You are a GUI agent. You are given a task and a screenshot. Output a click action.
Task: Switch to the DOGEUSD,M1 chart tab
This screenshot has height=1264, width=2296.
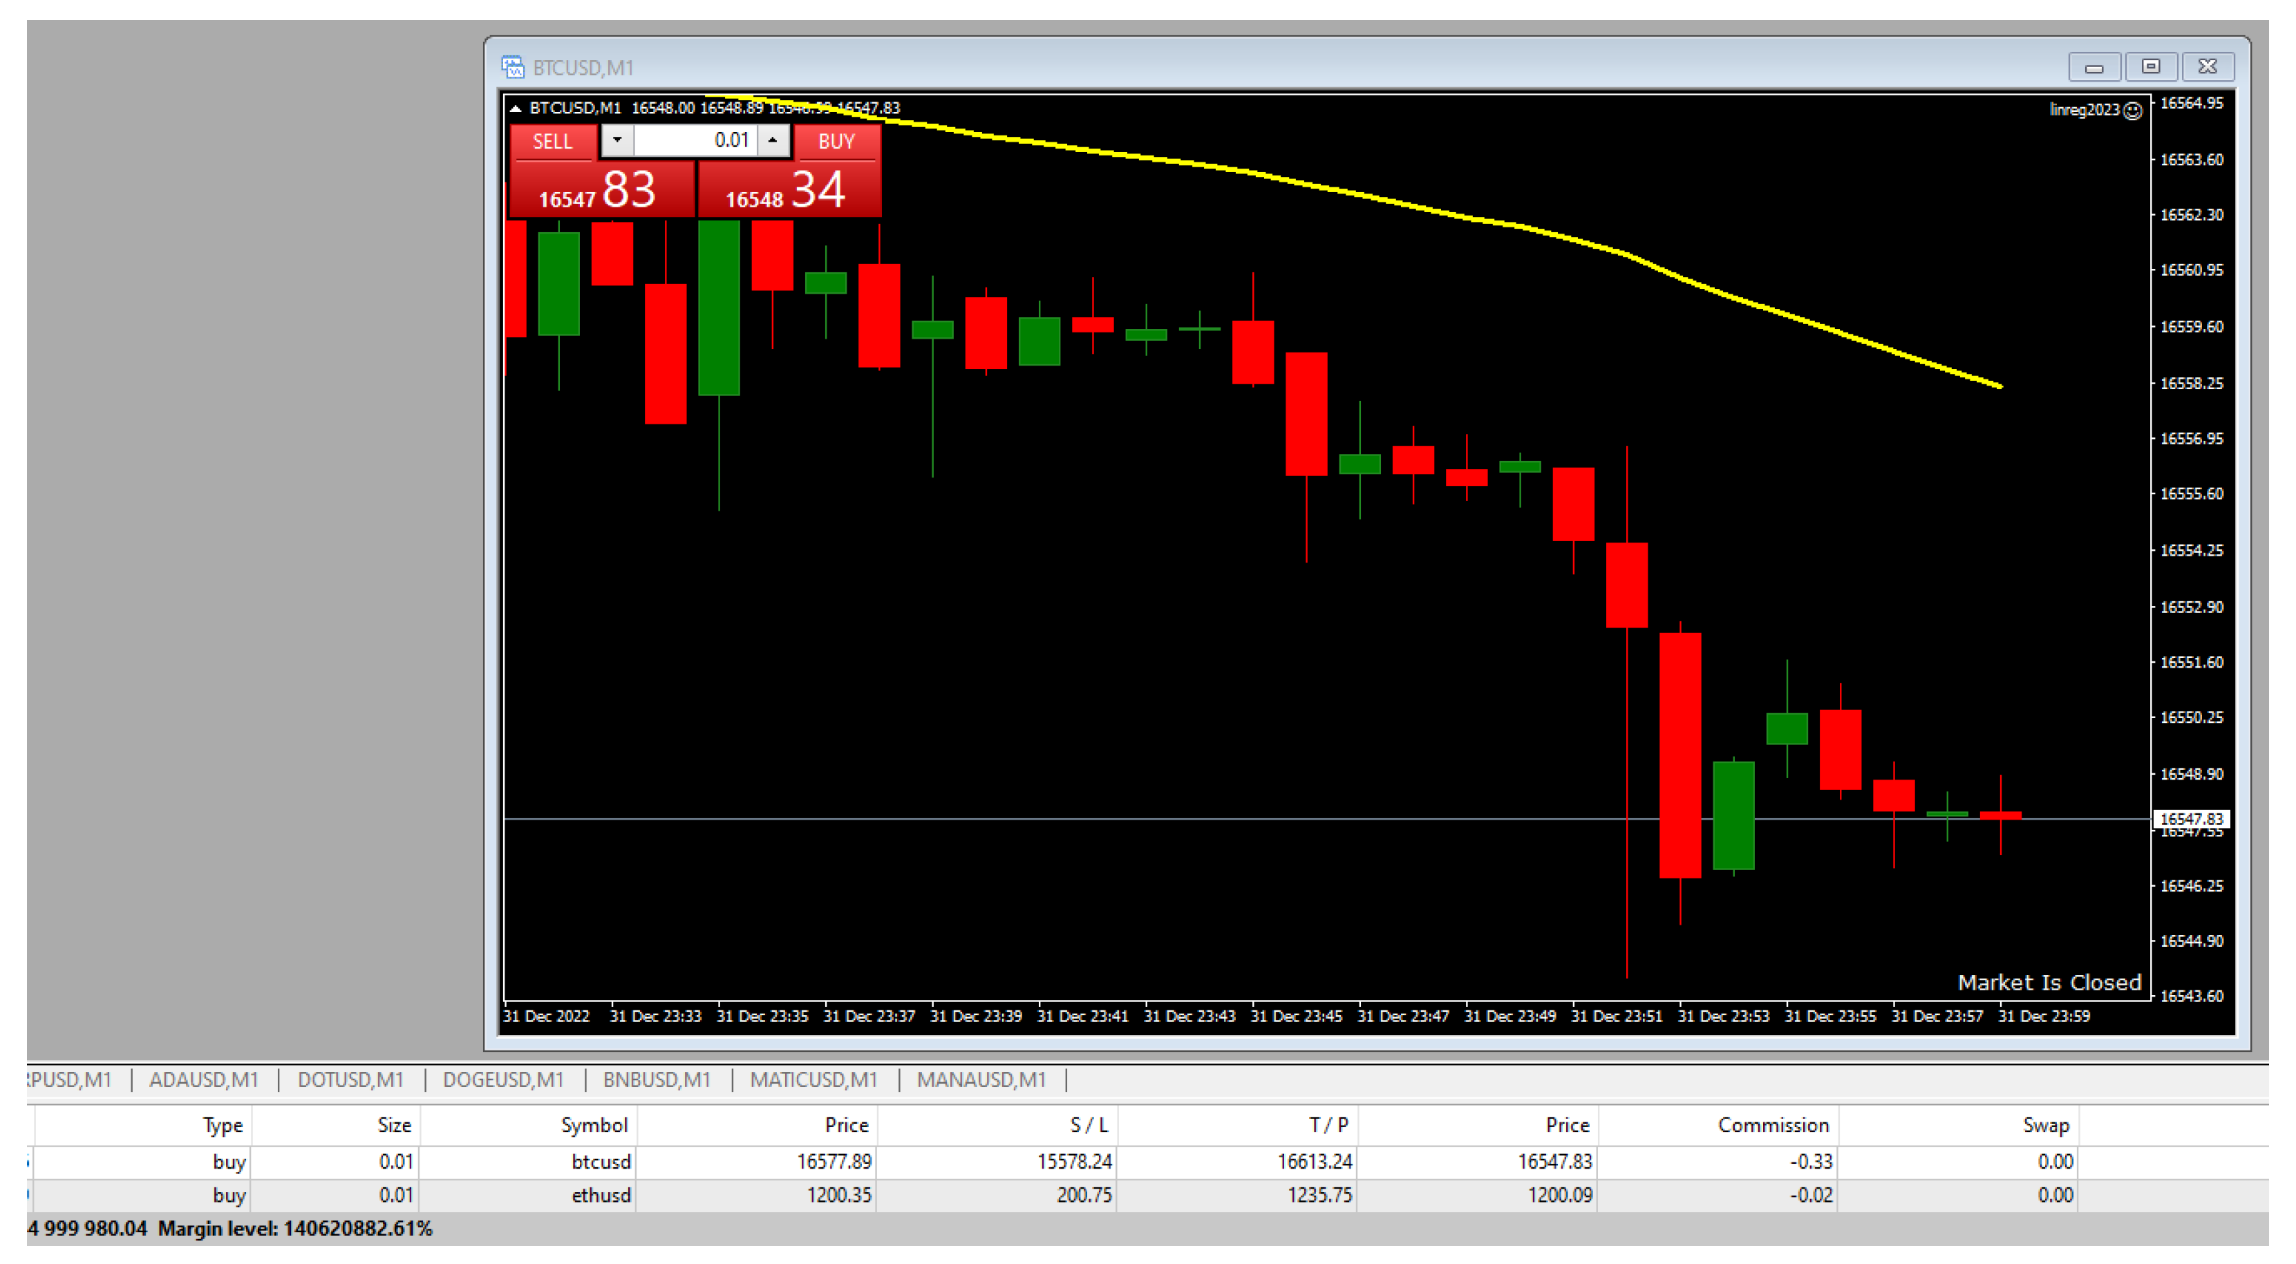pos(502,1079)
